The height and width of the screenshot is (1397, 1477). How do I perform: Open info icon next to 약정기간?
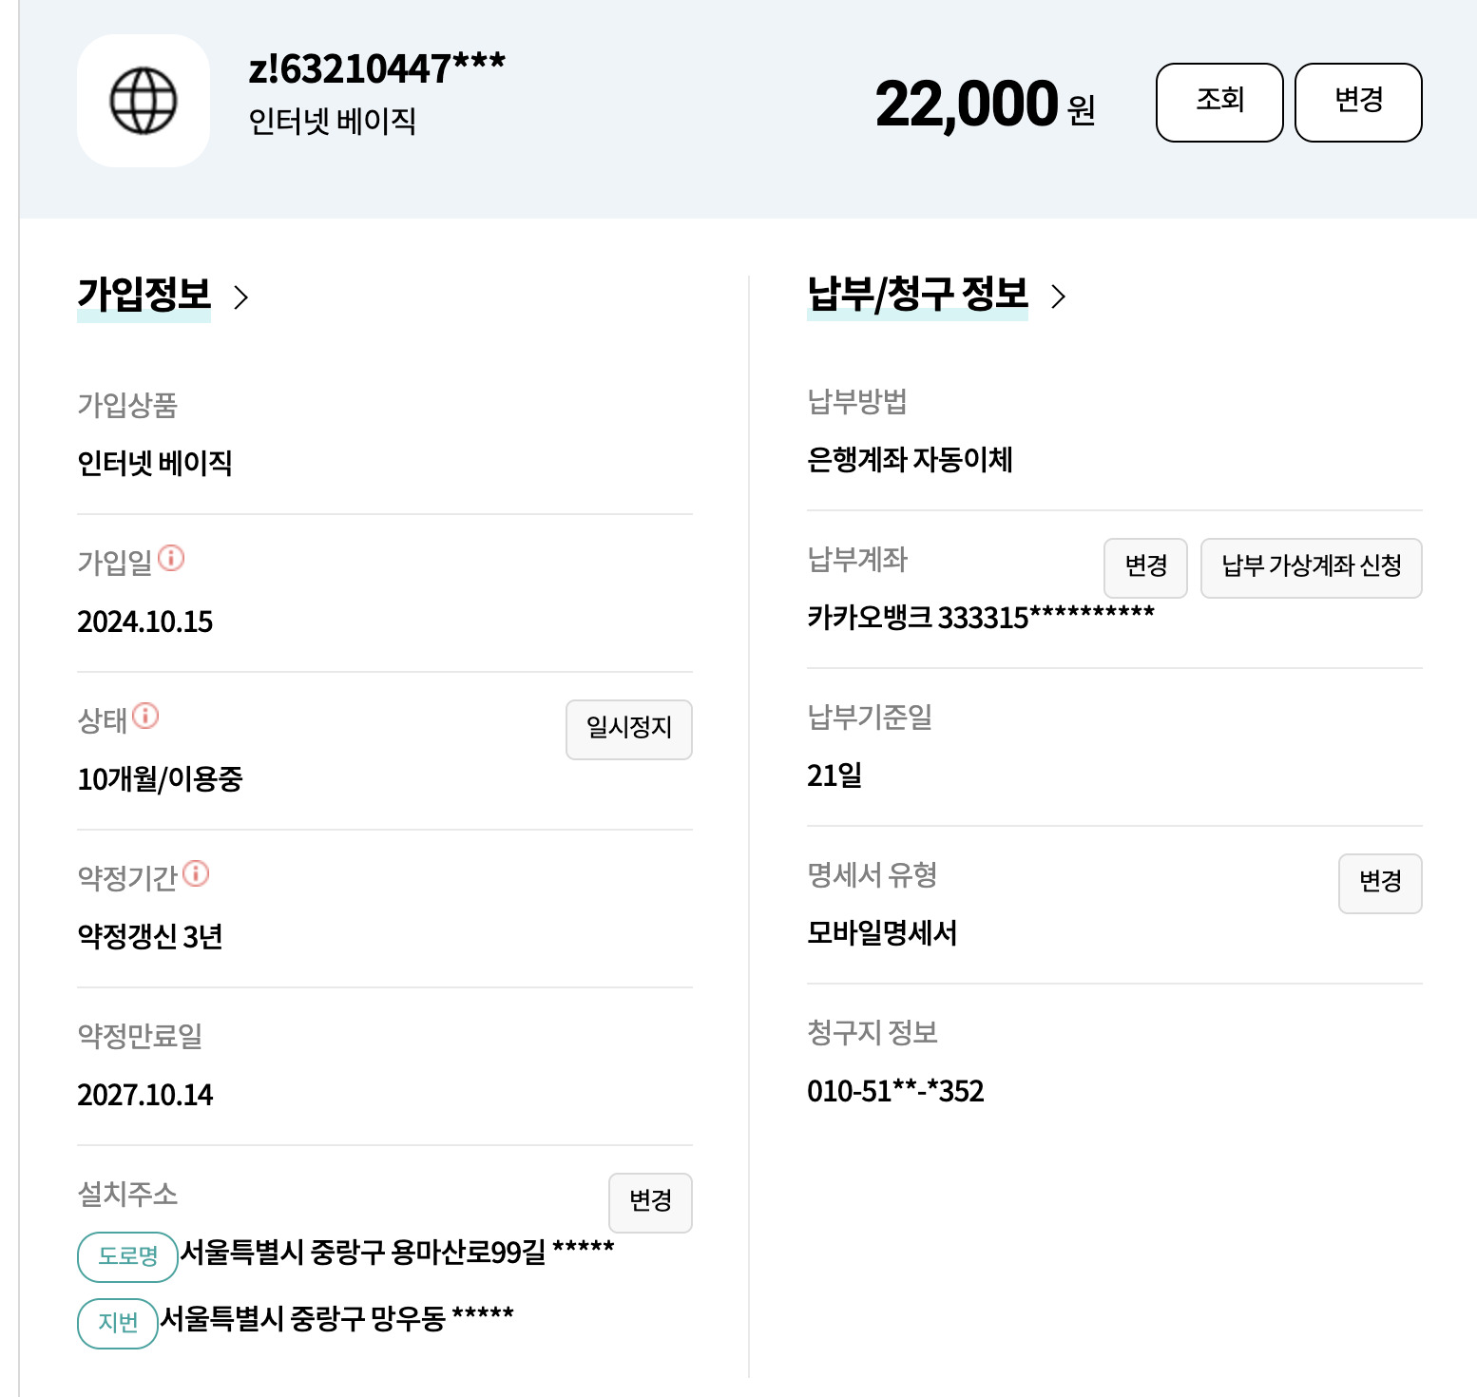coord(196,873)
